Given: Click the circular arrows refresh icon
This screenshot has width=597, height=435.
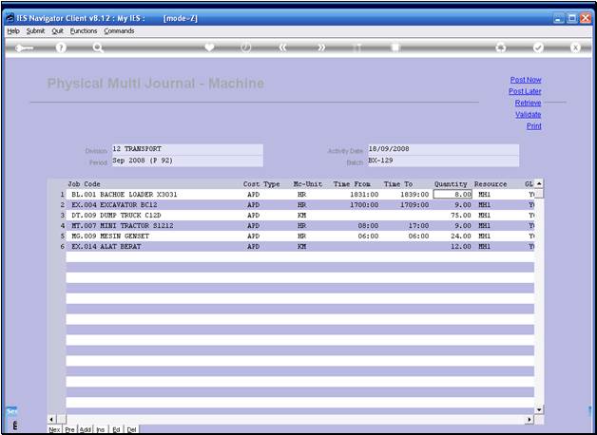Looking at the screenshot, I should tap(501, 47).
